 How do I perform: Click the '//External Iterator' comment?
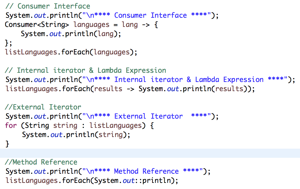43,107
